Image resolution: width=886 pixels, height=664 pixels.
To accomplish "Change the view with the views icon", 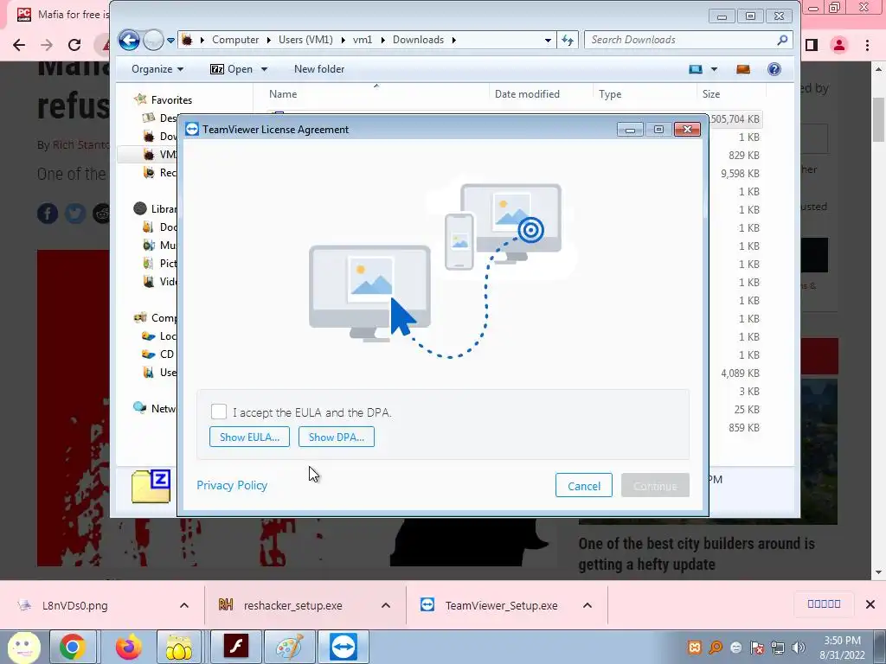I will (696, 69).
